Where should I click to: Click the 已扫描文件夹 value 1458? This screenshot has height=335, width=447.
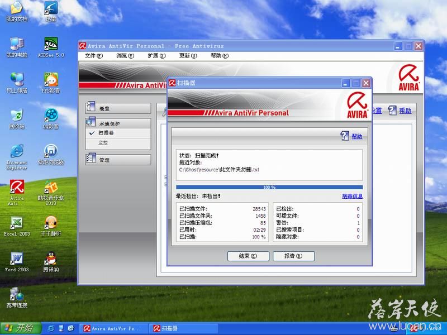click(x=260, y=216)
